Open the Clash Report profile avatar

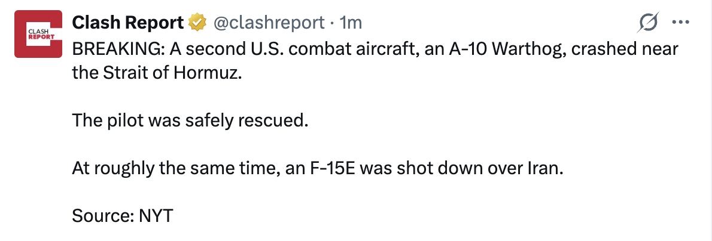click(38, 34)
